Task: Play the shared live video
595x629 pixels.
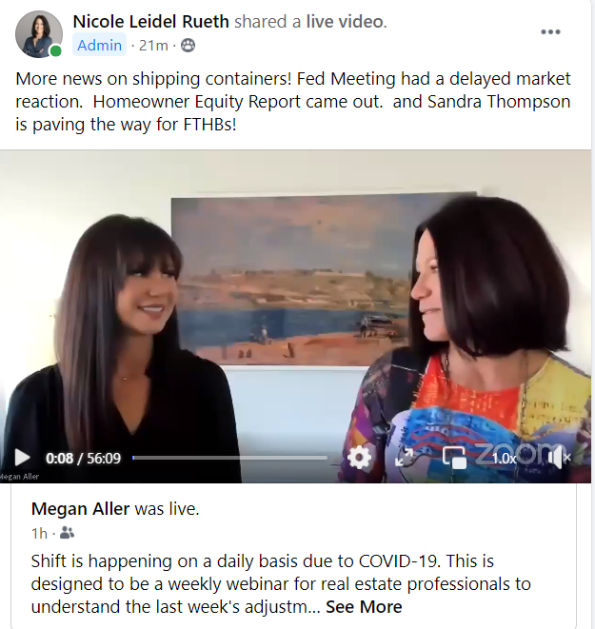Action: (x=22, y=458)
